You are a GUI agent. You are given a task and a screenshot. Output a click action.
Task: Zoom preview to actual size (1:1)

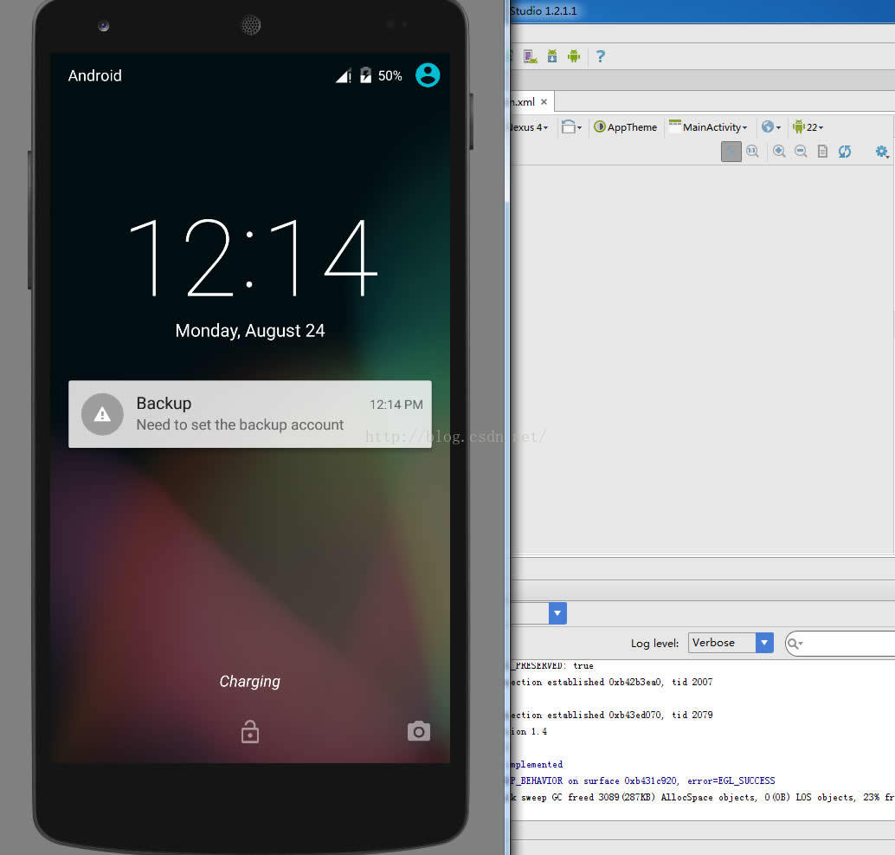[x=753, y=152]
